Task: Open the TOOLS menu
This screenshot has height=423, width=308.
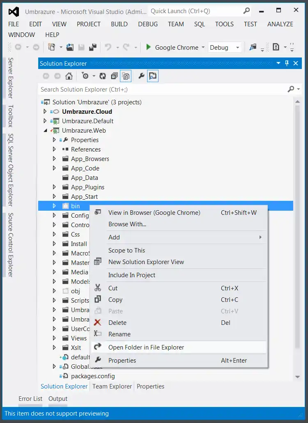Action: click(224, 24)
